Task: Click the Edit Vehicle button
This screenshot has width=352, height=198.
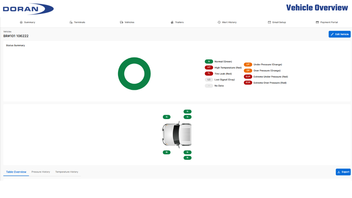Action: 340,34
